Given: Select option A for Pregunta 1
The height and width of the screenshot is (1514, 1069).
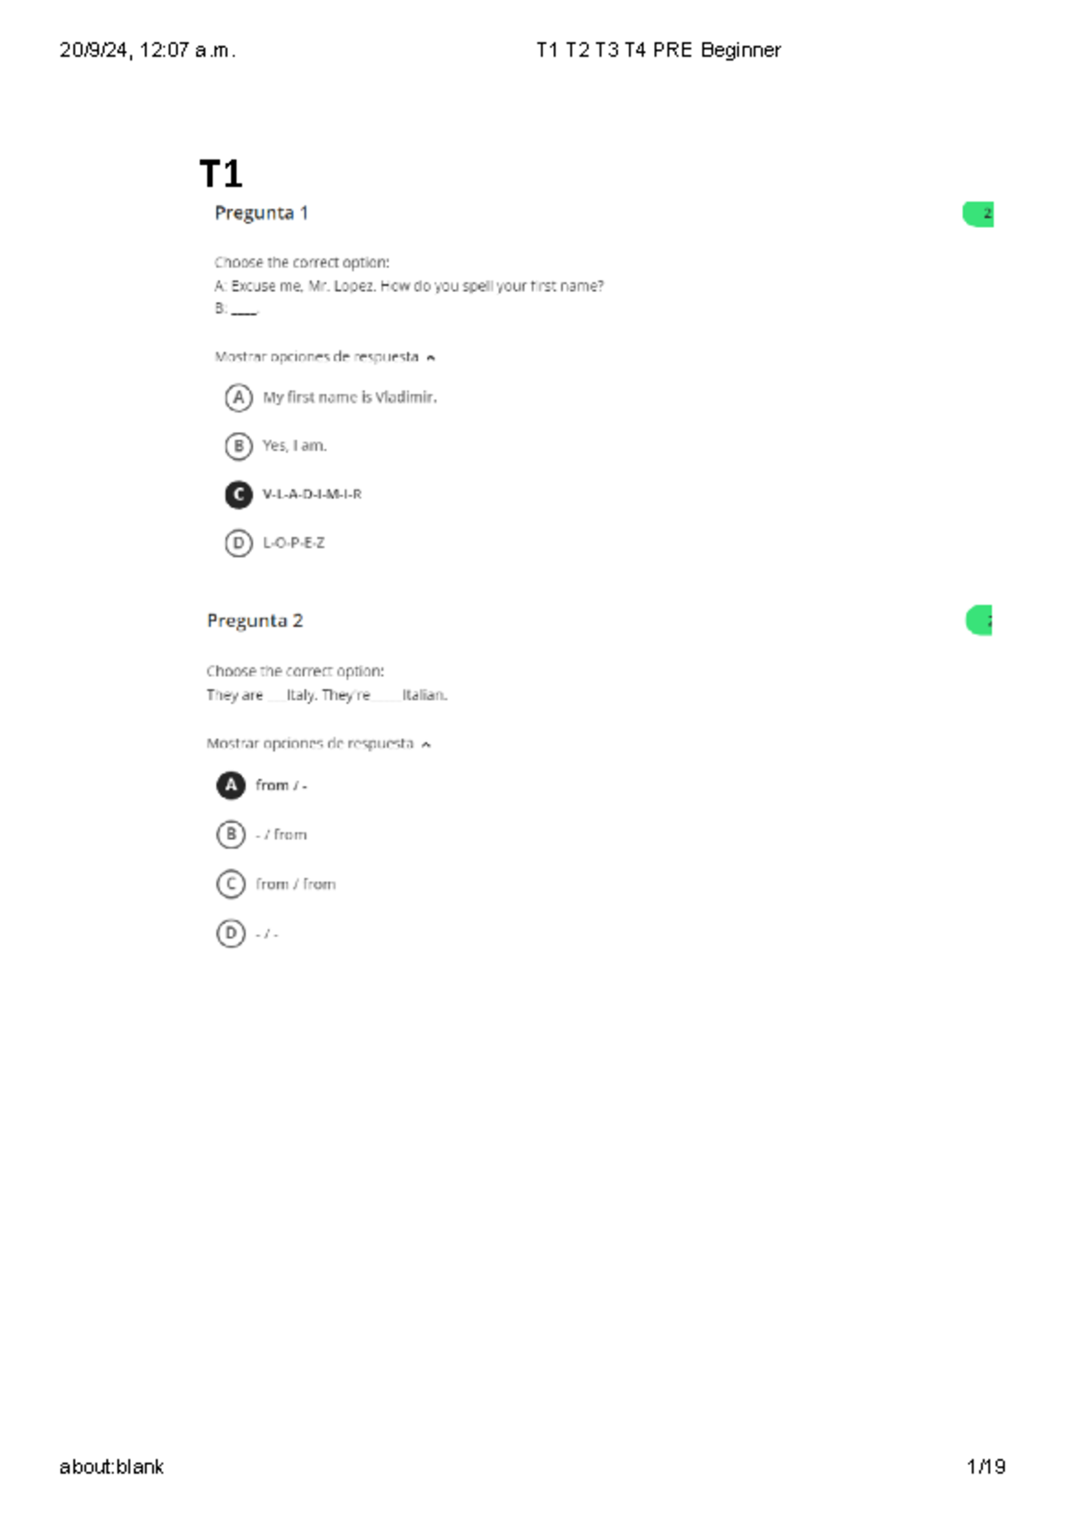Looking at the screenshot, I should click(238, 397).
